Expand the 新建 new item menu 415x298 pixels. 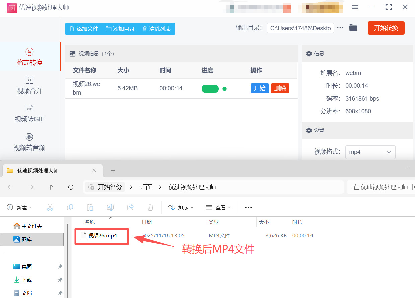(19, 207)
